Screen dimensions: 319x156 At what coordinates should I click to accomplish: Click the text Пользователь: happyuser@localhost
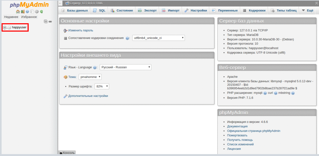coord(253,48)
